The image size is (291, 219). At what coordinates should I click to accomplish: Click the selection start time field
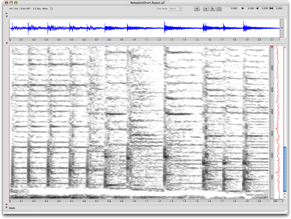pos(249,8)
